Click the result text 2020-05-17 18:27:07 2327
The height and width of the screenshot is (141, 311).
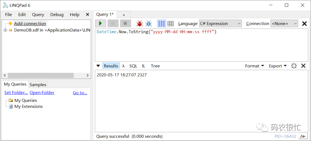[121, 75]
